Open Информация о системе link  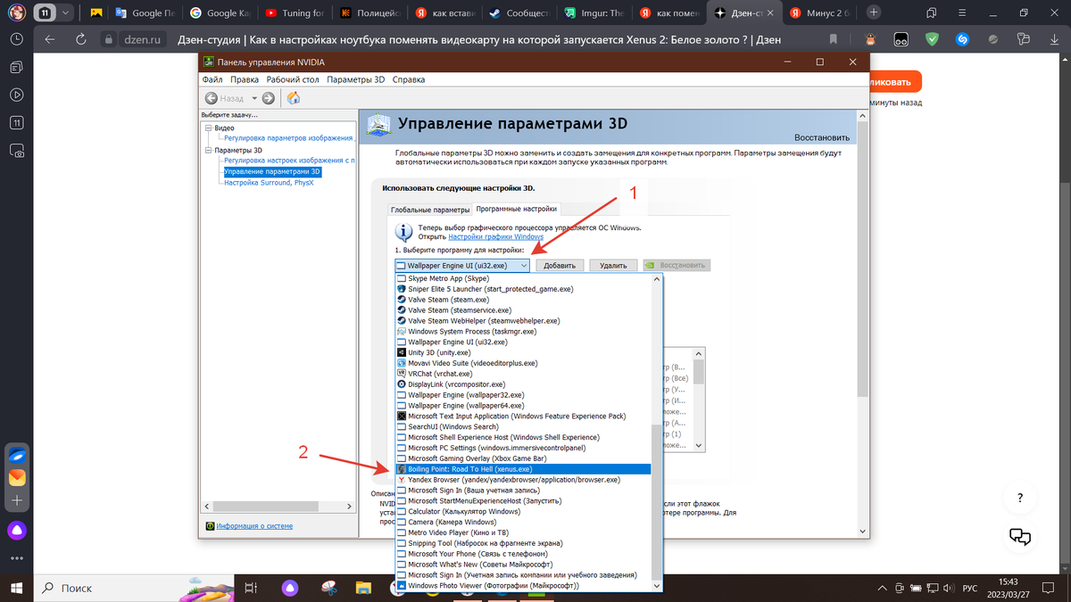[254, 526]
